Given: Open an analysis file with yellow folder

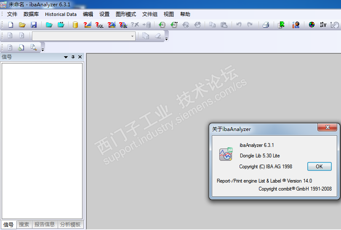Looking at the screenshot, I should click(x=22, y=25).
